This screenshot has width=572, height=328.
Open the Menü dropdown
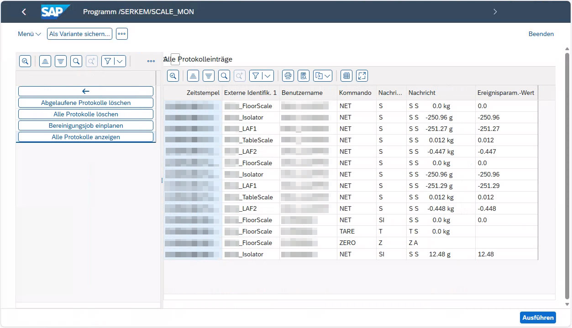coord(29,34)
